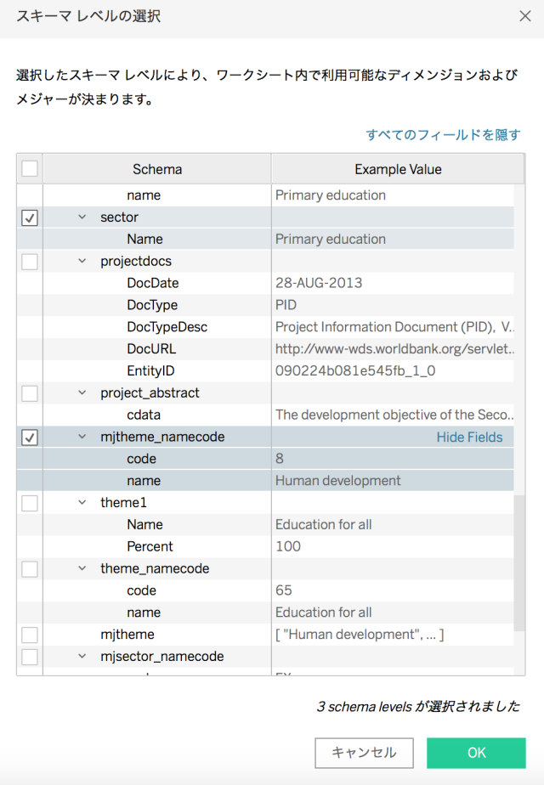The image size is (544, 785).
Task: Collapse the theme_namecode node
Action: click(x=82, y=568)
